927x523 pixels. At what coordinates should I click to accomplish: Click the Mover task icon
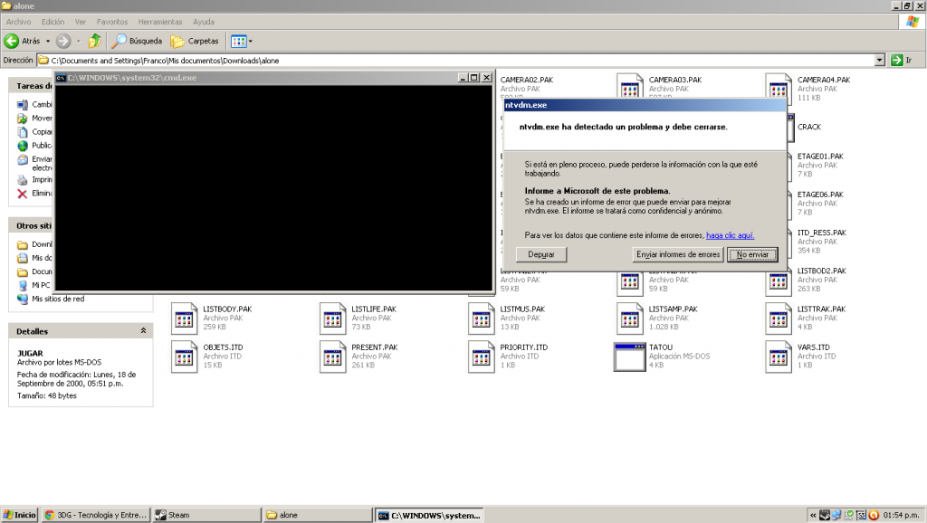(x=23, y=119)
